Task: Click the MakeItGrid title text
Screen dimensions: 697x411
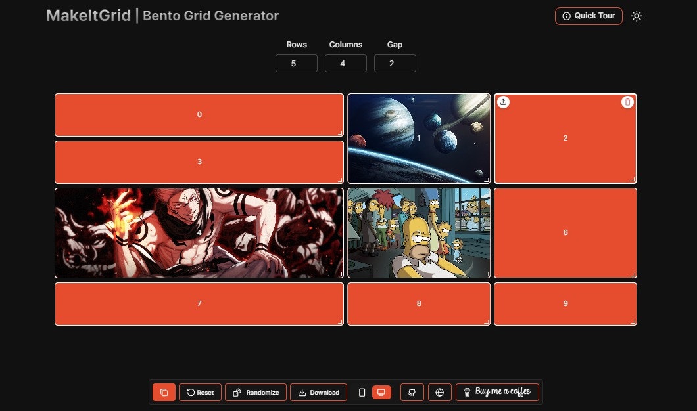Action: [x=89, y=16]
